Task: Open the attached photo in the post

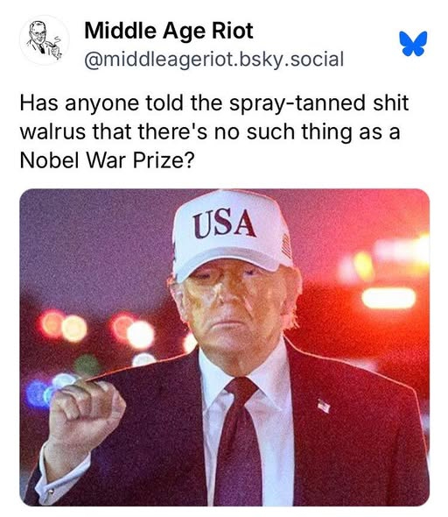Action: (225, 347)
